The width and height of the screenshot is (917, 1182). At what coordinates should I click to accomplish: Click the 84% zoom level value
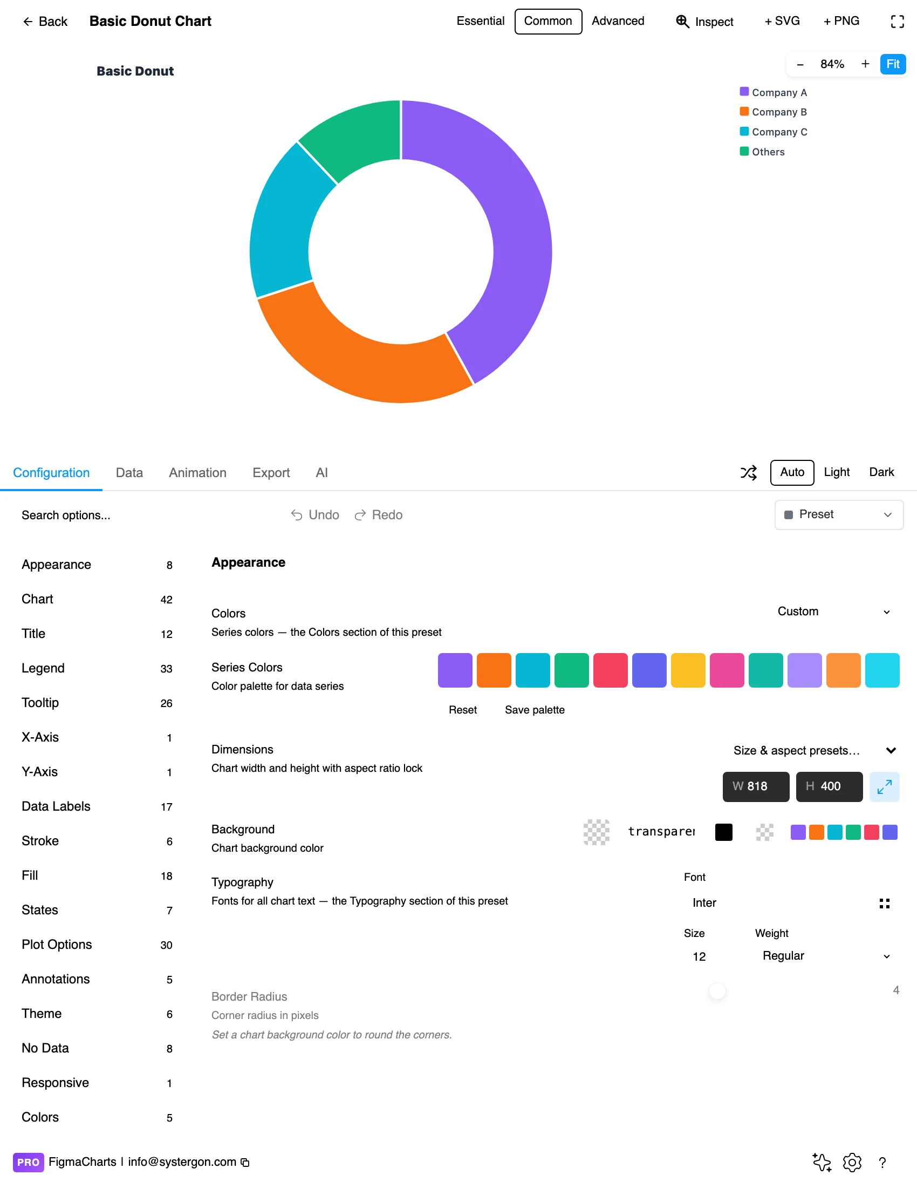pos(832,64)
